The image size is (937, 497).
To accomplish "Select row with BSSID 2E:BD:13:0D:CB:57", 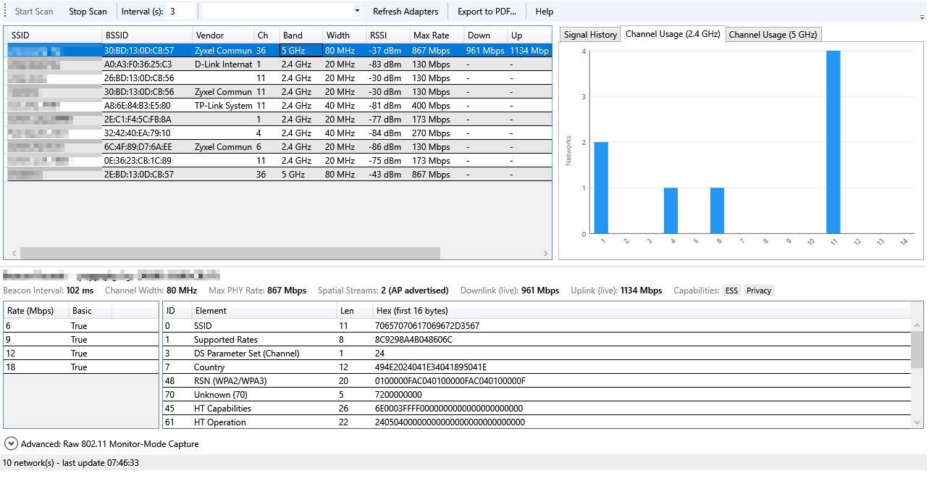I will click(280, 175).
